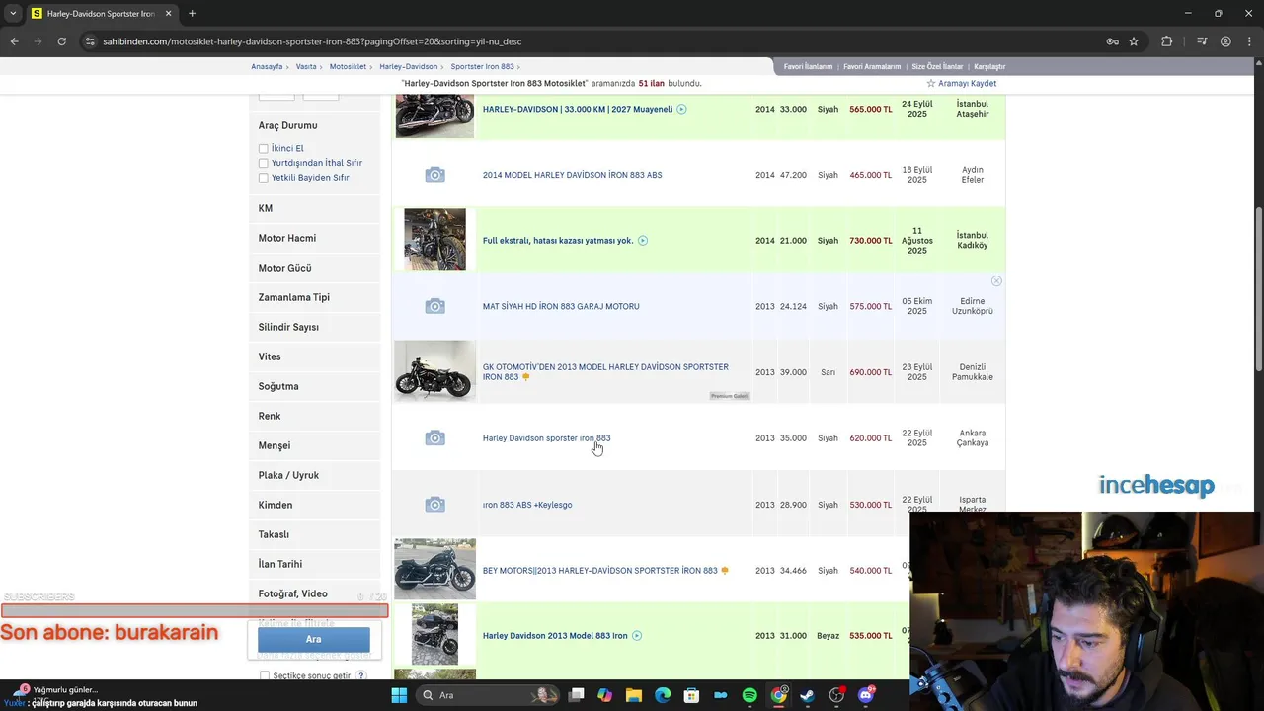1264x711 pixels.
Task: Open Spotify from the taskbar
Action: tap(750, 695)
